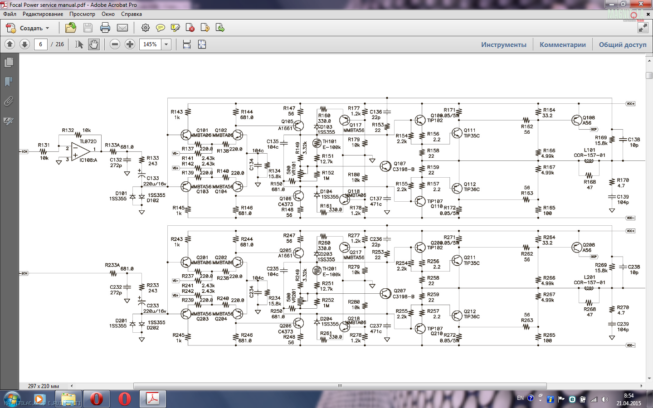
Task: Open the Просмотр menu
Action: coord(82,14)
